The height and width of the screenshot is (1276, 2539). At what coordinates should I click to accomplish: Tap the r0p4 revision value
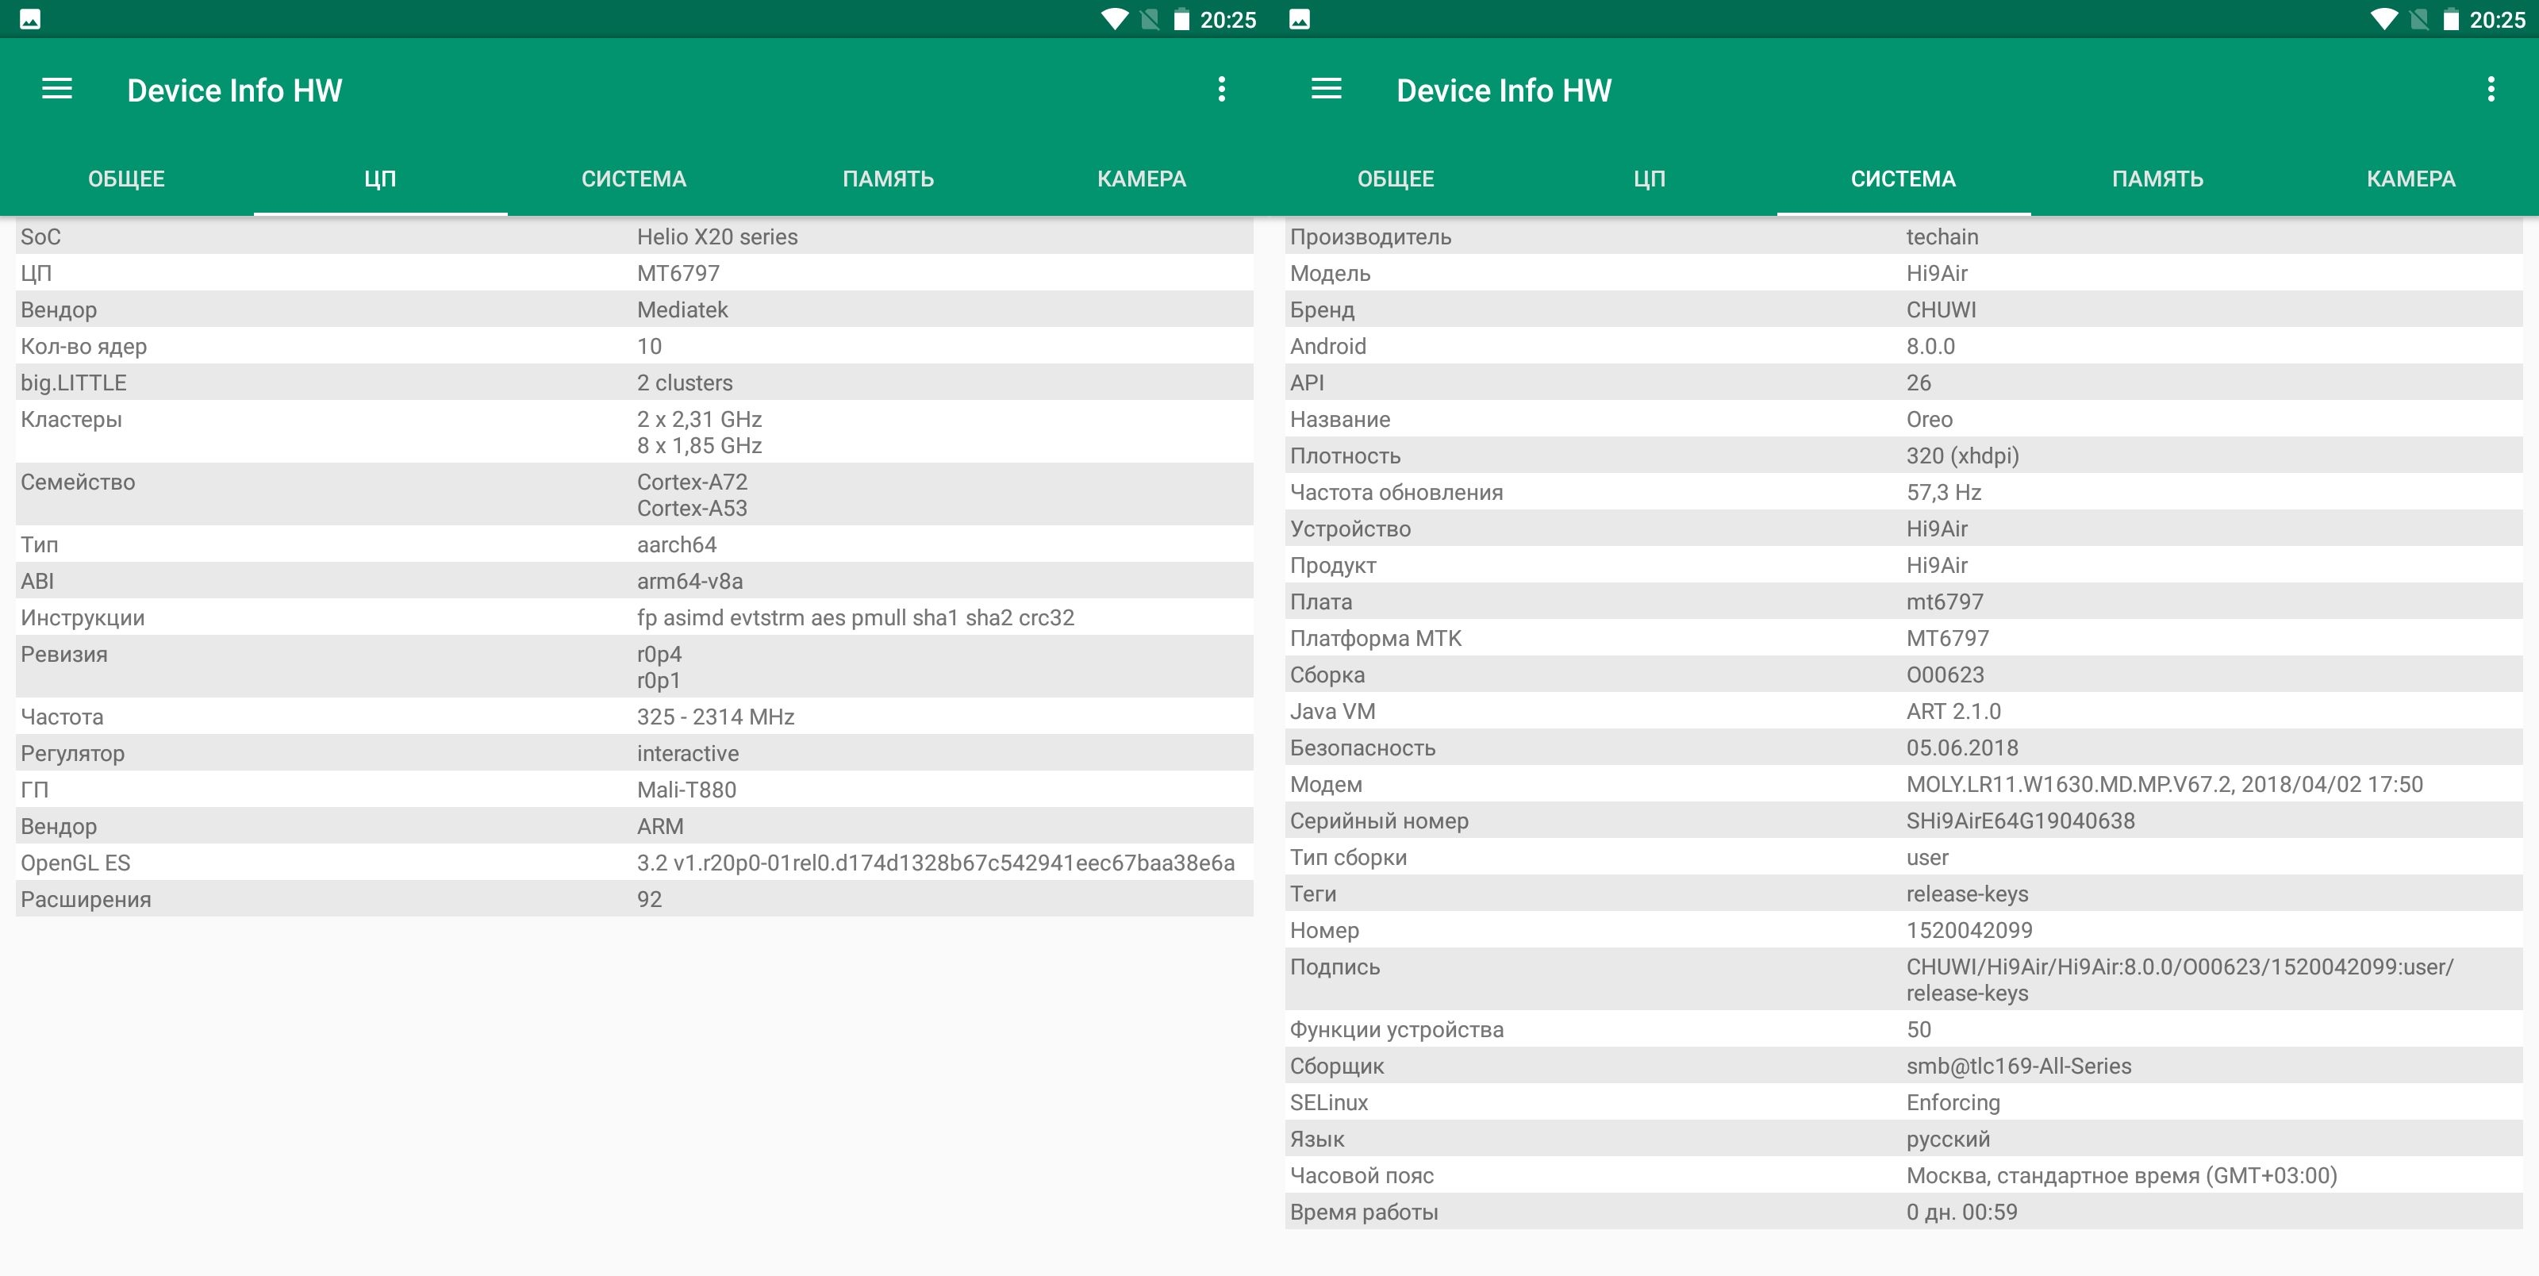659,654
